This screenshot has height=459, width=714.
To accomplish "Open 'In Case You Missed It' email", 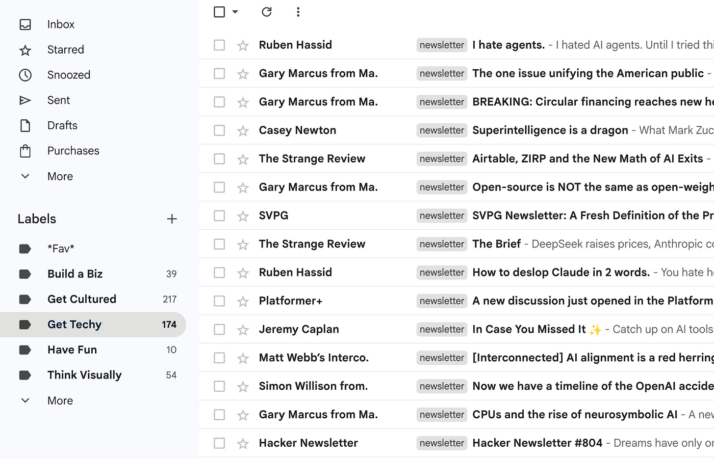I will click(536, 329).
